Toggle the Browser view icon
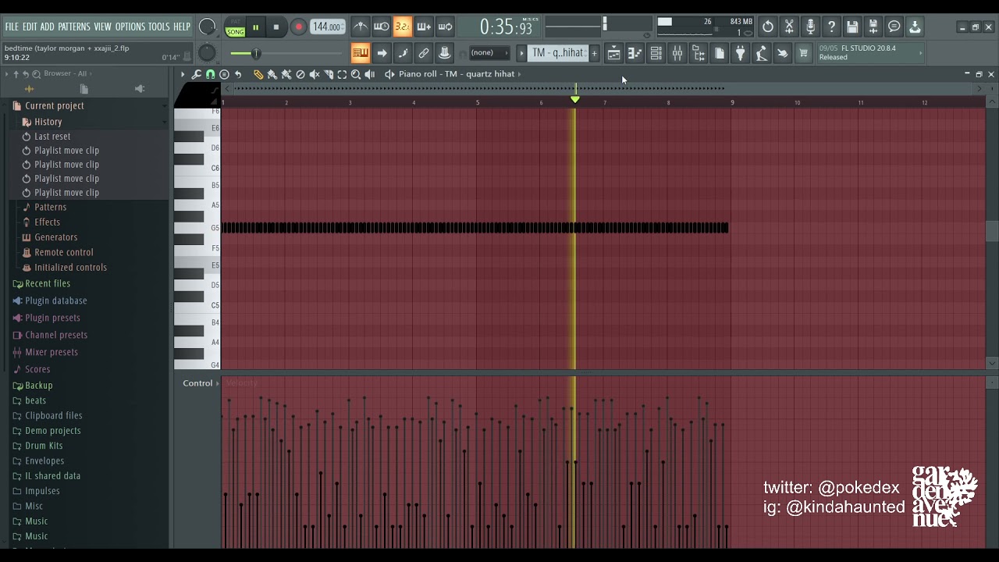Image resolution: width=999 pixels, height=562 pixels. [x=699, y=53]
